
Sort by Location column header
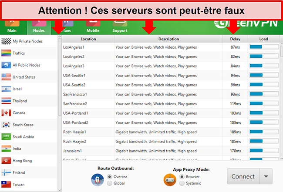88,39
